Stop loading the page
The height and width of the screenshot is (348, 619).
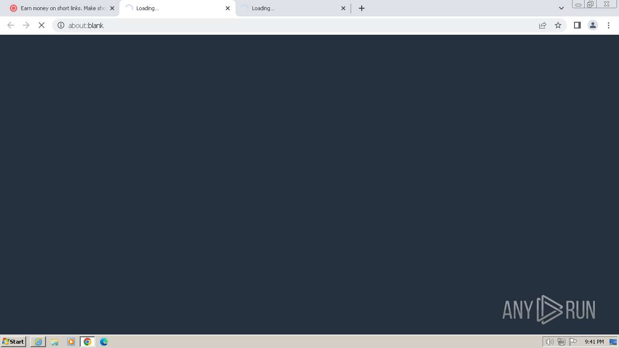pos(42,25)
